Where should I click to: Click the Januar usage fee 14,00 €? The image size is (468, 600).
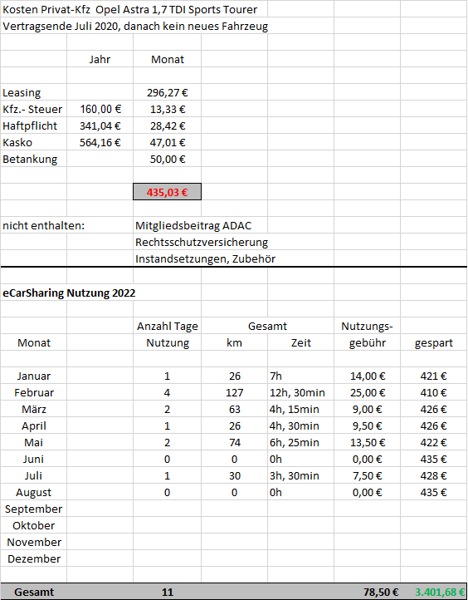(367, 376)
